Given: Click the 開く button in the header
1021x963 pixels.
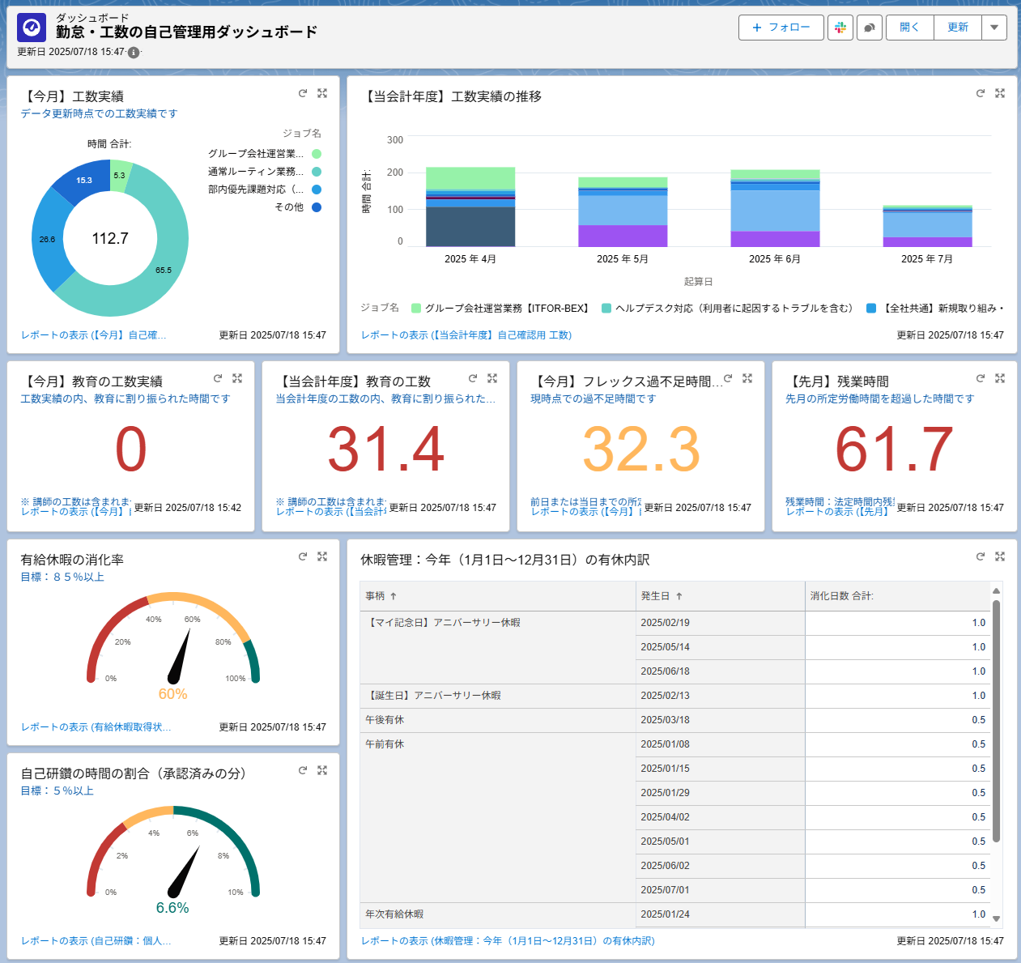Looking at the screenshot, I should click(x=909, y=27).
